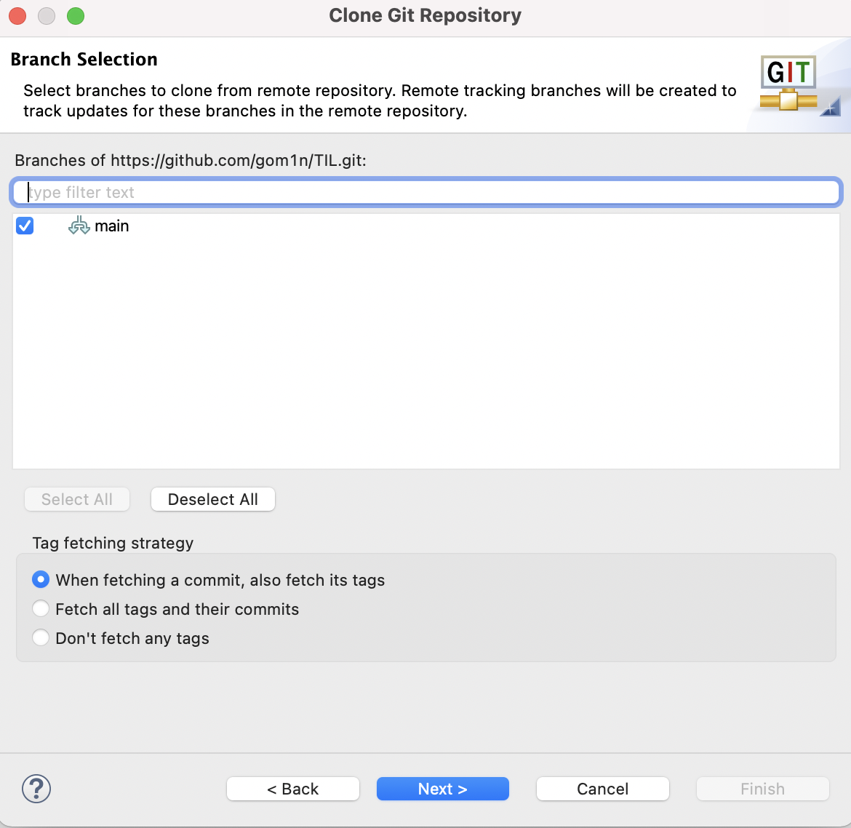851x828 pixels.
Task: Focus the type filter text field
Action: (x=426, y=192)
